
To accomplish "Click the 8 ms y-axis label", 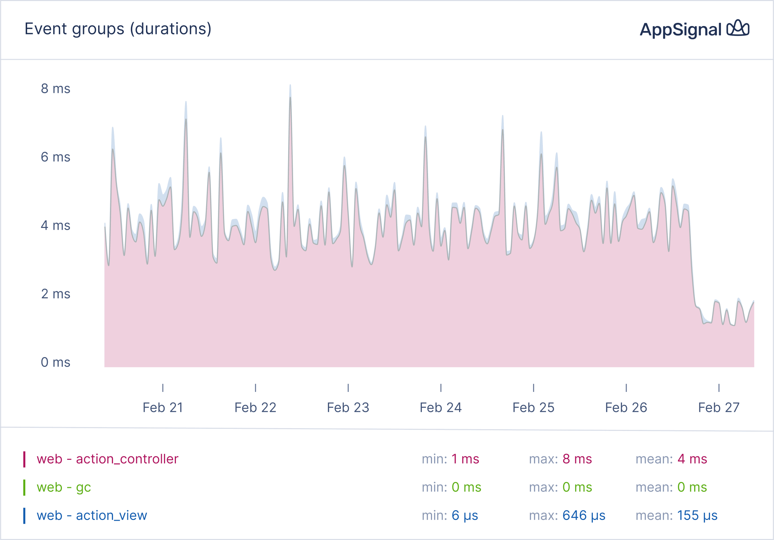I will pos(56,89).
